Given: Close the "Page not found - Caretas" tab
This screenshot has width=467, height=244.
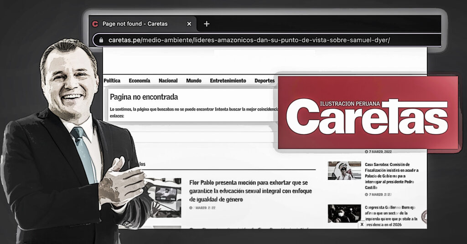Looking at the screenshot, I should click(x=189, y=24).
